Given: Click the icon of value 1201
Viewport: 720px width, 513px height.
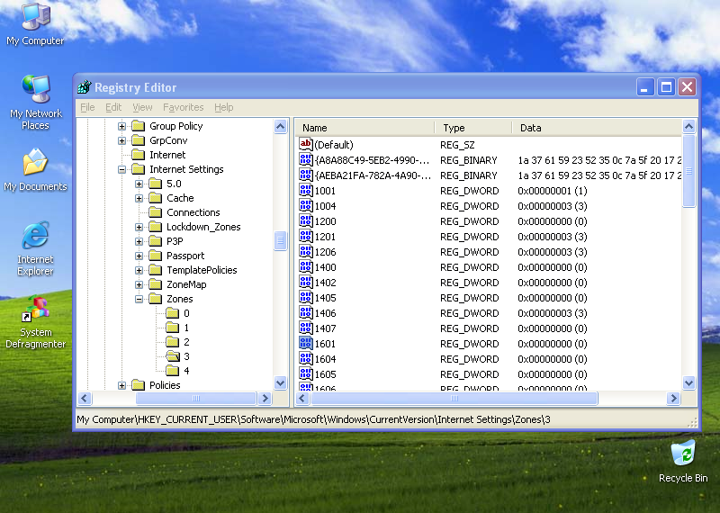Looking at the screenshot, I should click(305, 236).
